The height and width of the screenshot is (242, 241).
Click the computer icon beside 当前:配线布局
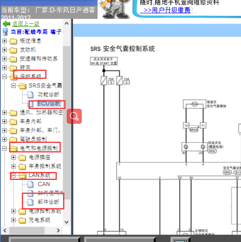6,32
